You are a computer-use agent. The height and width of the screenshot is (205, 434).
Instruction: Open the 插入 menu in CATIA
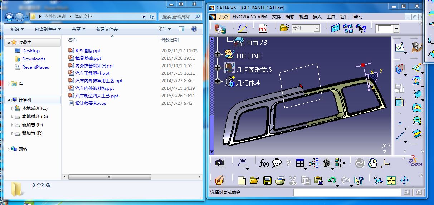tap(317, 16)
